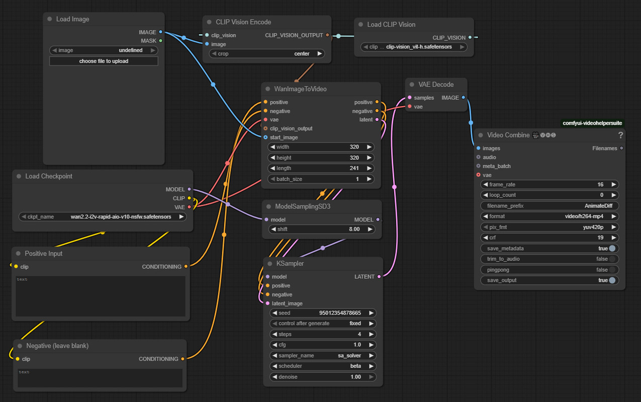This screenshot has height=402, width=641.
Task: Click the seed value field in KSampler
Action: tap(323, 313)
